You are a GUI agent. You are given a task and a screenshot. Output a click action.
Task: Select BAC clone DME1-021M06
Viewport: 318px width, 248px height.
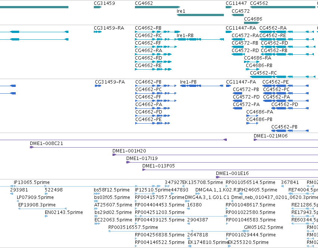click(271, 136)
